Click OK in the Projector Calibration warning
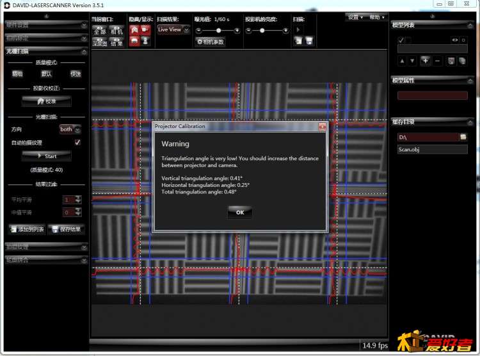Viewport: 480px width, 356px height. pyautogui.click(x=240, y=212)
